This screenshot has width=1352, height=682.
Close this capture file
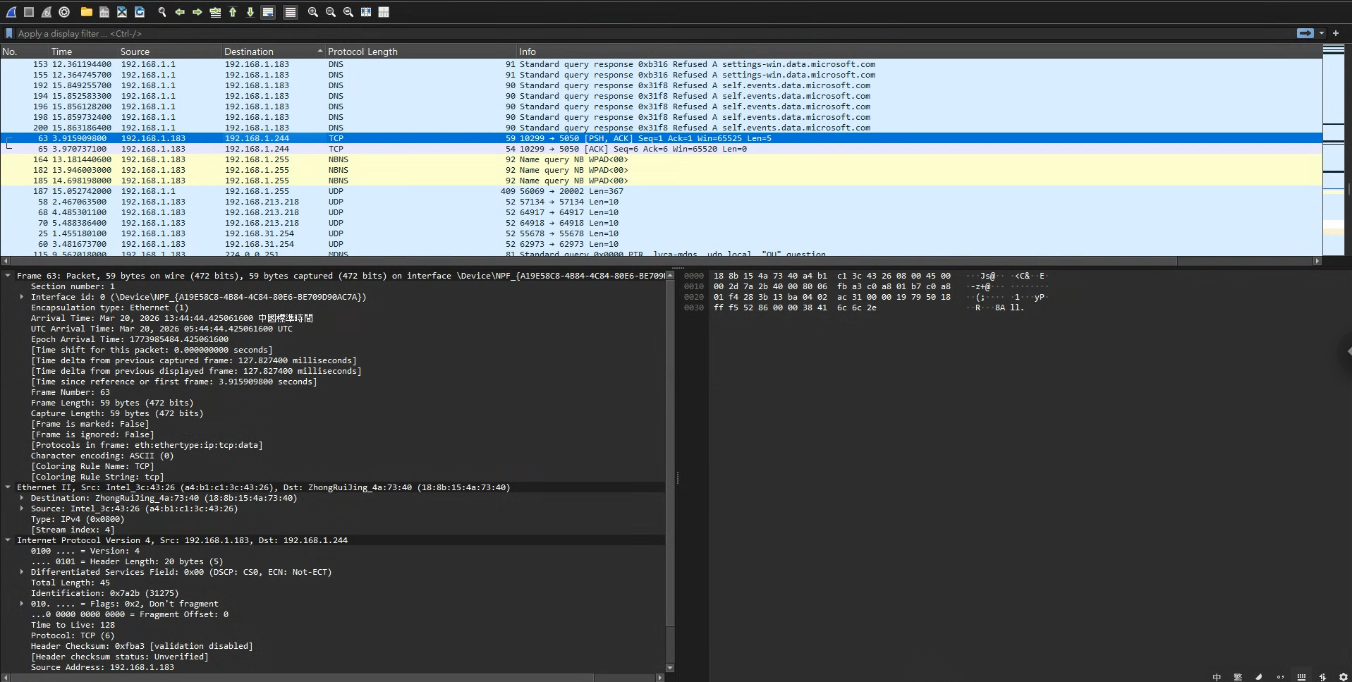click(121, 12)
